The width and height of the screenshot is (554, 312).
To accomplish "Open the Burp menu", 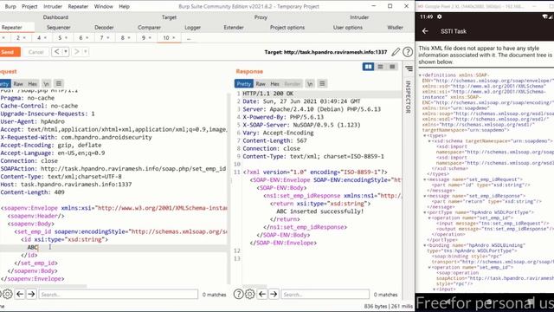I will pyautogui.click(x=10, y=6).
